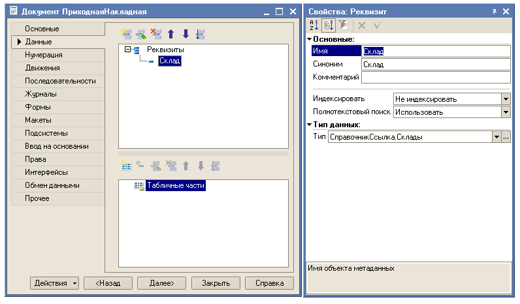Switch to Прочее tab
Screen dimensions: 520x304
coord(58,198)
